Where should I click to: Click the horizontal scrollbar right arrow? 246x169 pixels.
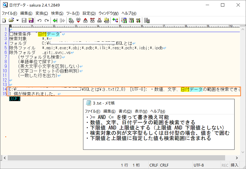tap(237, 158)
